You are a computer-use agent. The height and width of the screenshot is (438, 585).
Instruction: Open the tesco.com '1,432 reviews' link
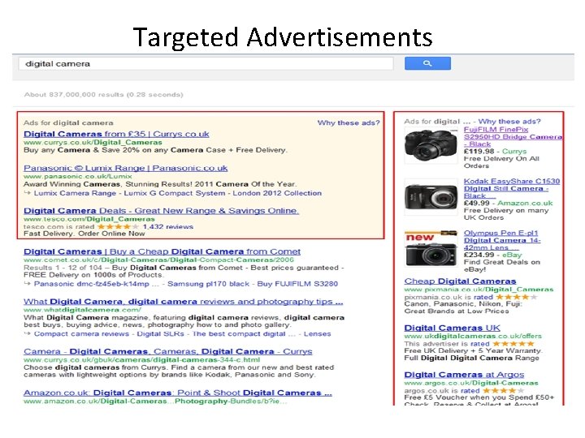click(168, 226)
